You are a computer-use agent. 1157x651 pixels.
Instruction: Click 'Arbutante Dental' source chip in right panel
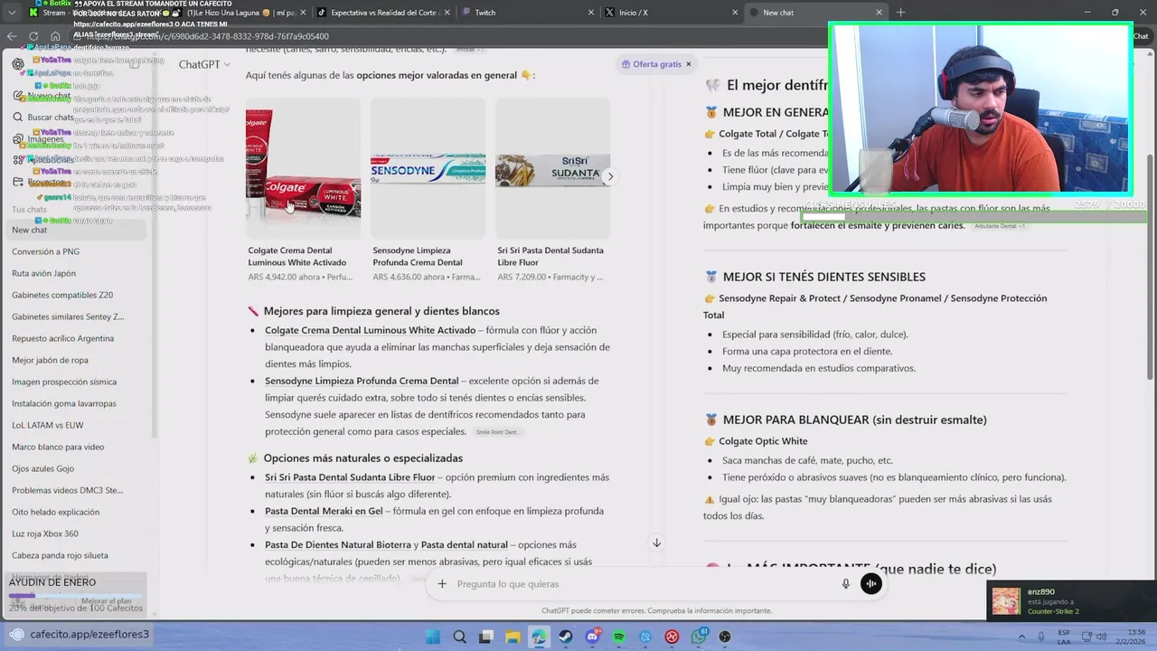(x=1000, y=226)
